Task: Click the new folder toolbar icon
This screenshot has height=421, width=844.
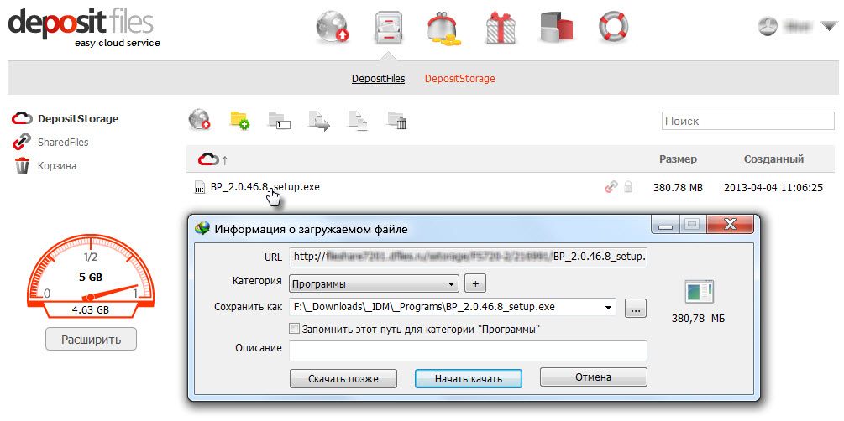Action: point(239,122)
